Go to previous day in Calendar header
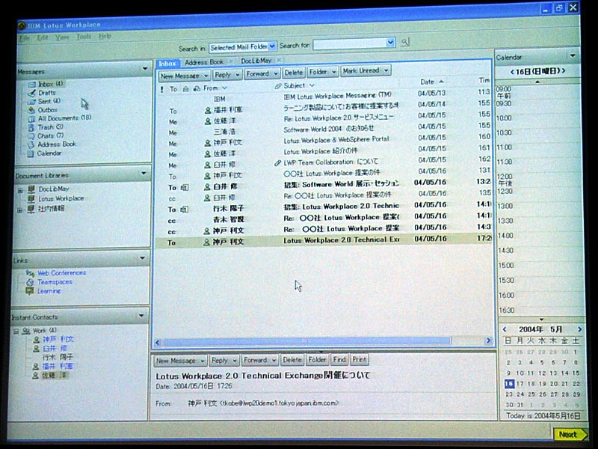Screen dimensions: 598x449 click(x=512, y=71)
